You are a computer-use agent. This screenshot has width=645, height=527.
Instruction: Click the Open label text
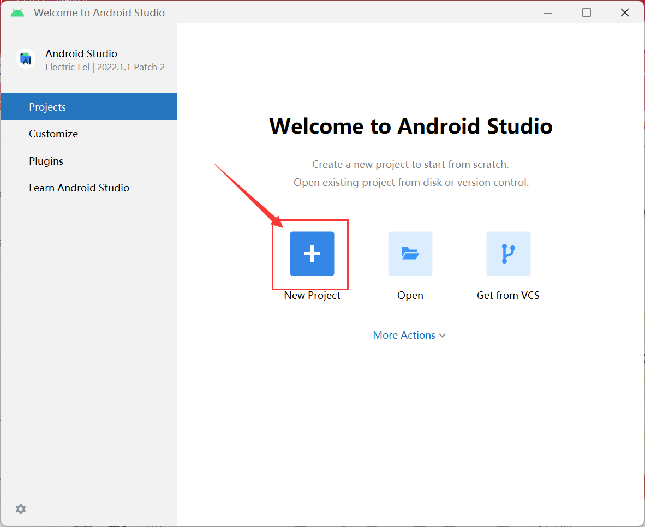(410, 295)
